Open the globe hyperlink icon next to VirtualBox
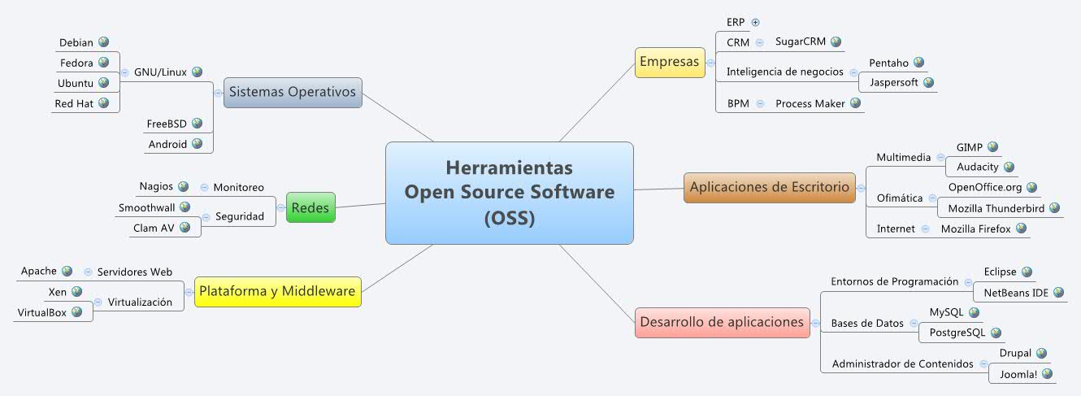This screenshot has height=396, width=1081. point(76,311)
